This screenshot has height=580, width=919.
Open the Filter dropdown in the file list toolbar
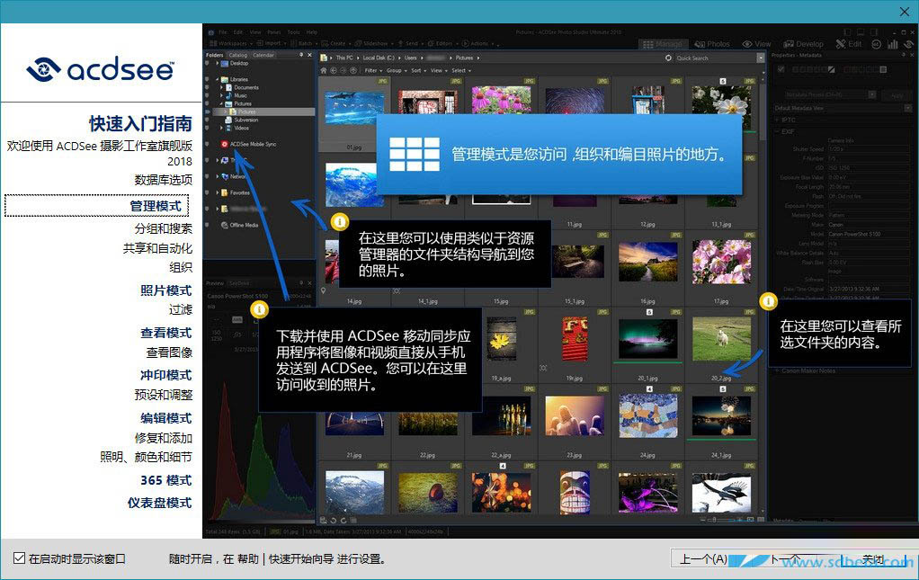[x=371, y=70]
